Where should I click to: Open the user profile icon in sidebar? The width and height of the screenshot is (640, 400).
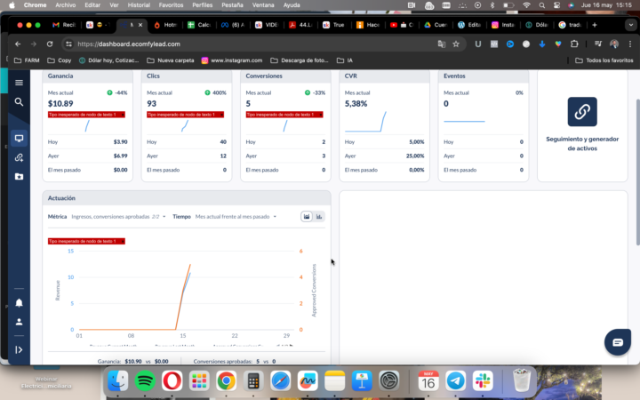19,322
